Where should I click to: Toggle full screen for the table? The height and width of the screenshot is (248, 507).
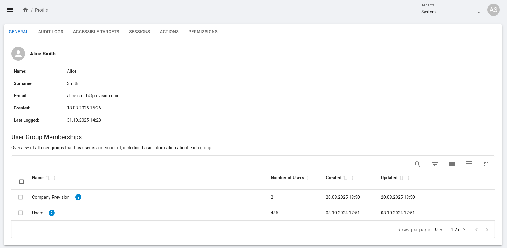pyautogui.click(x=486, y=164)
